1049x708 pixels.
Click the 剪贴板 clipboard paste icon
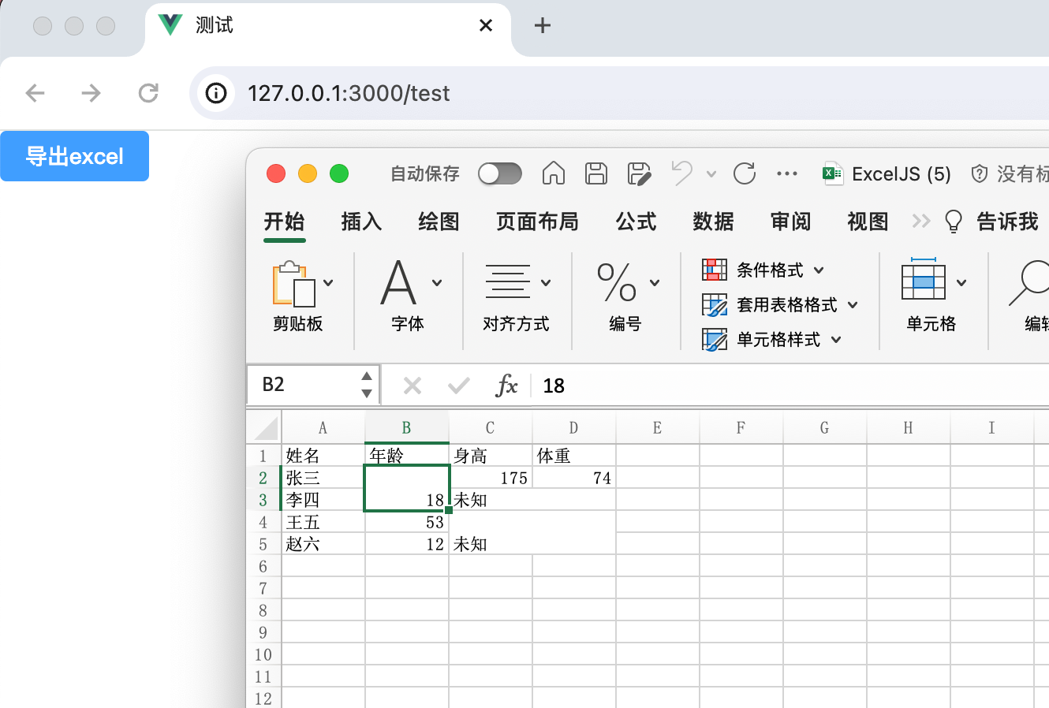293,284
